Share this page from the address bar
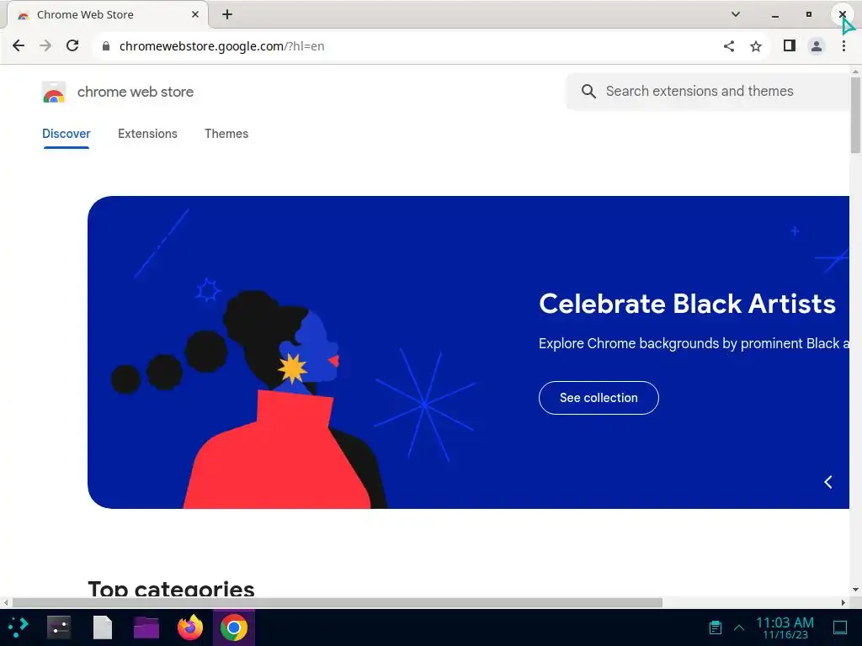 coord(728,46)
